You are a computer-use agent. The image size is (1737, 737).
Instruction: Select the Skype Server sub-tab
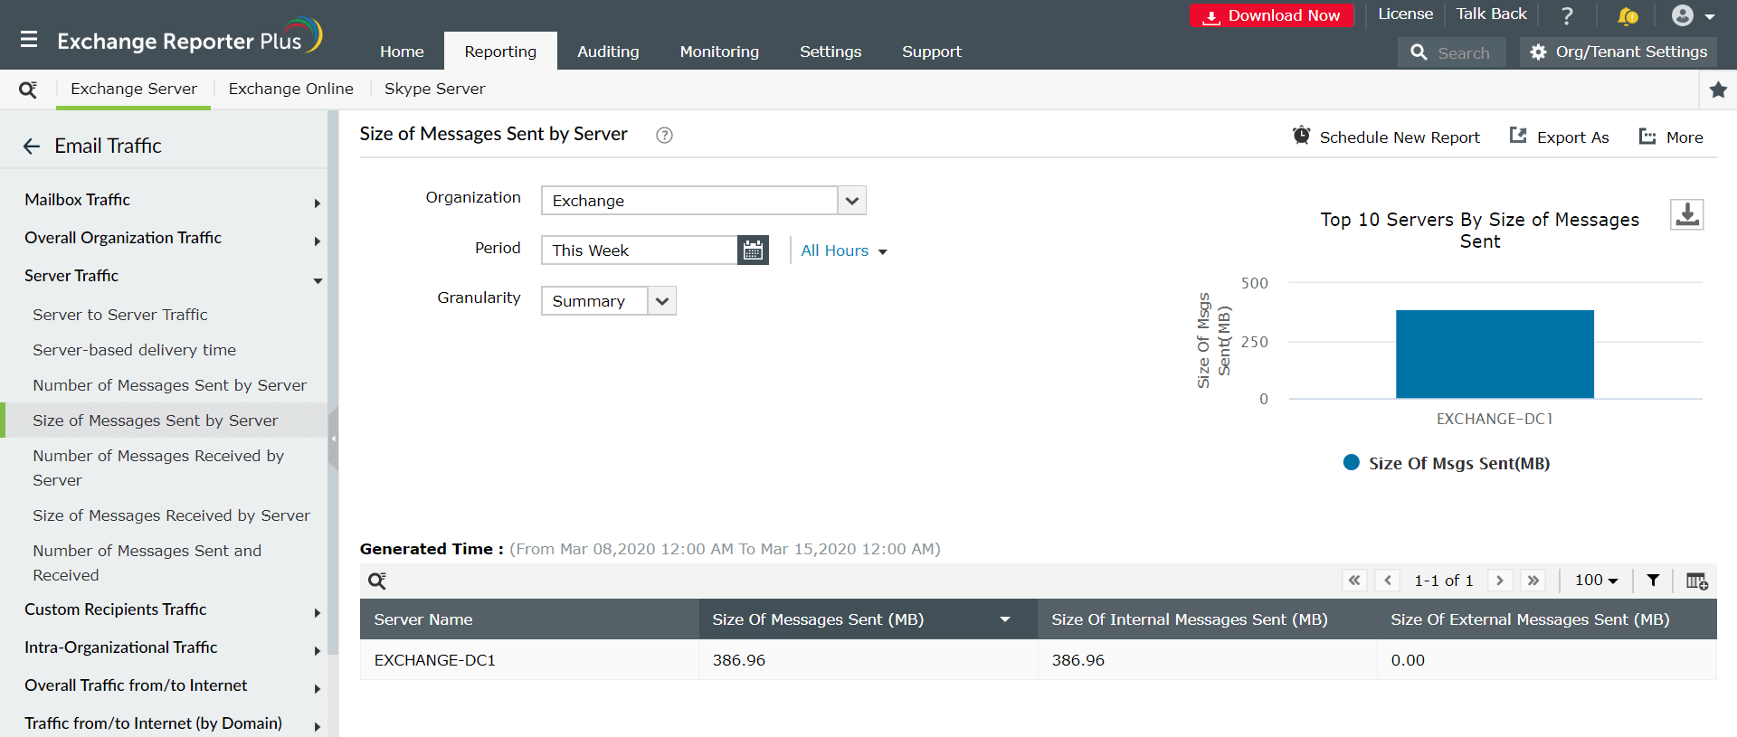434,90
